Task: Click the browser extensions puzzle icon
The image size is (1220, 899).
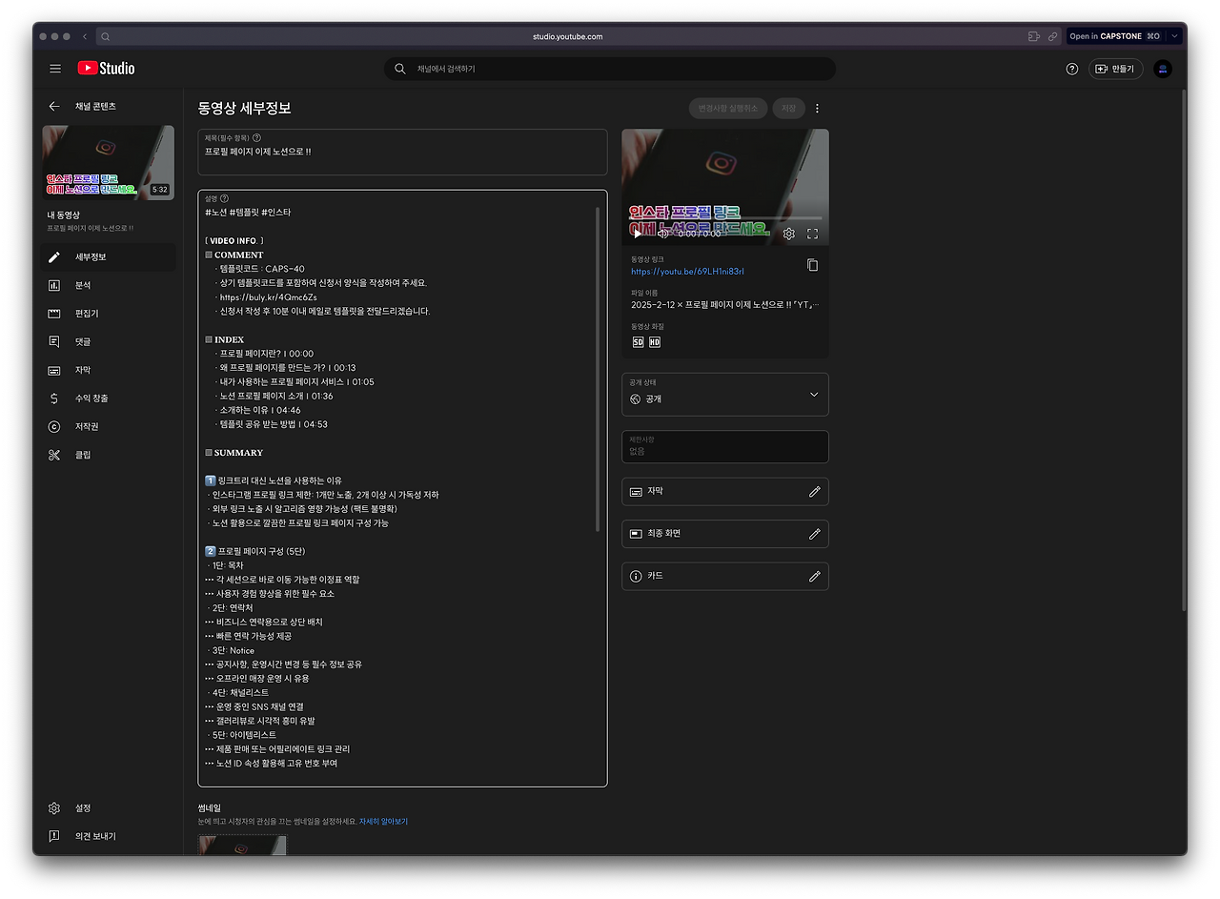Action: (1034, 36)
